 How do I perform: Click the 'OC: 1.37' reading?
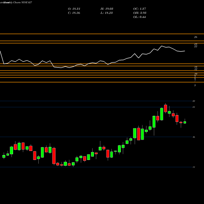140,9
